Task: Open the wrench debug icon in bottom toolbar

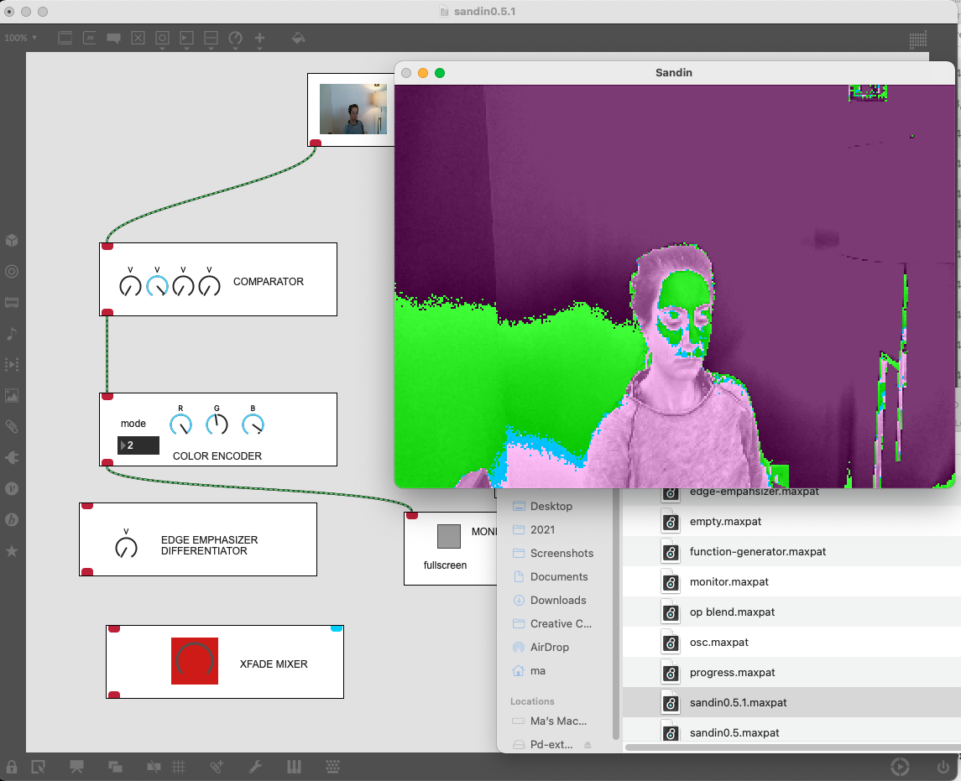Action: (256, 766)
